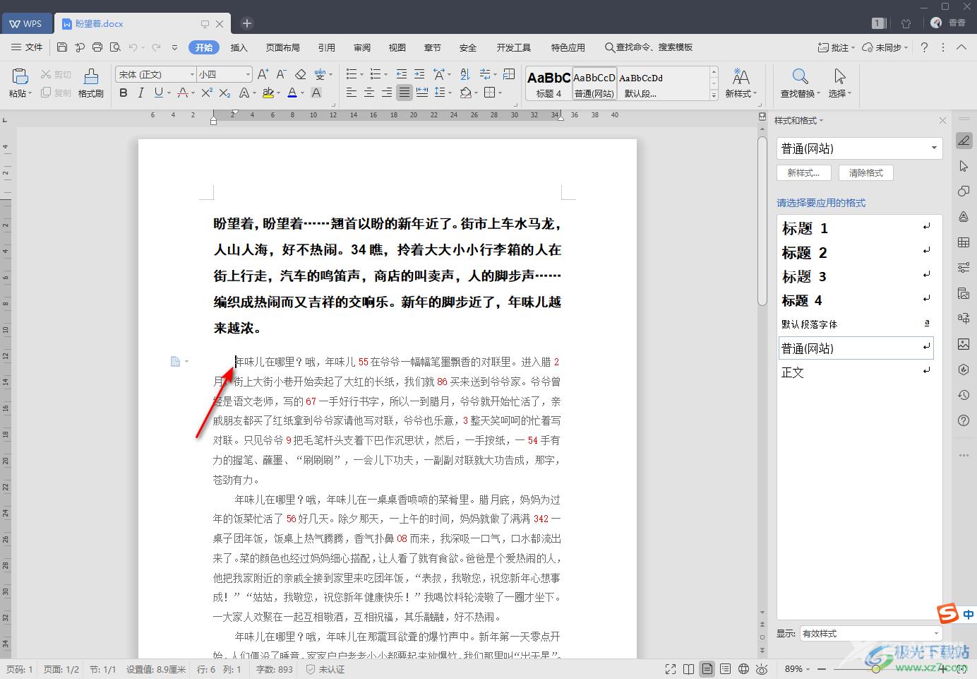Image resolution: width=977 pixels, height=679 pixels.
Task: Open the 批注 comments button
Action: click(836, 47)
